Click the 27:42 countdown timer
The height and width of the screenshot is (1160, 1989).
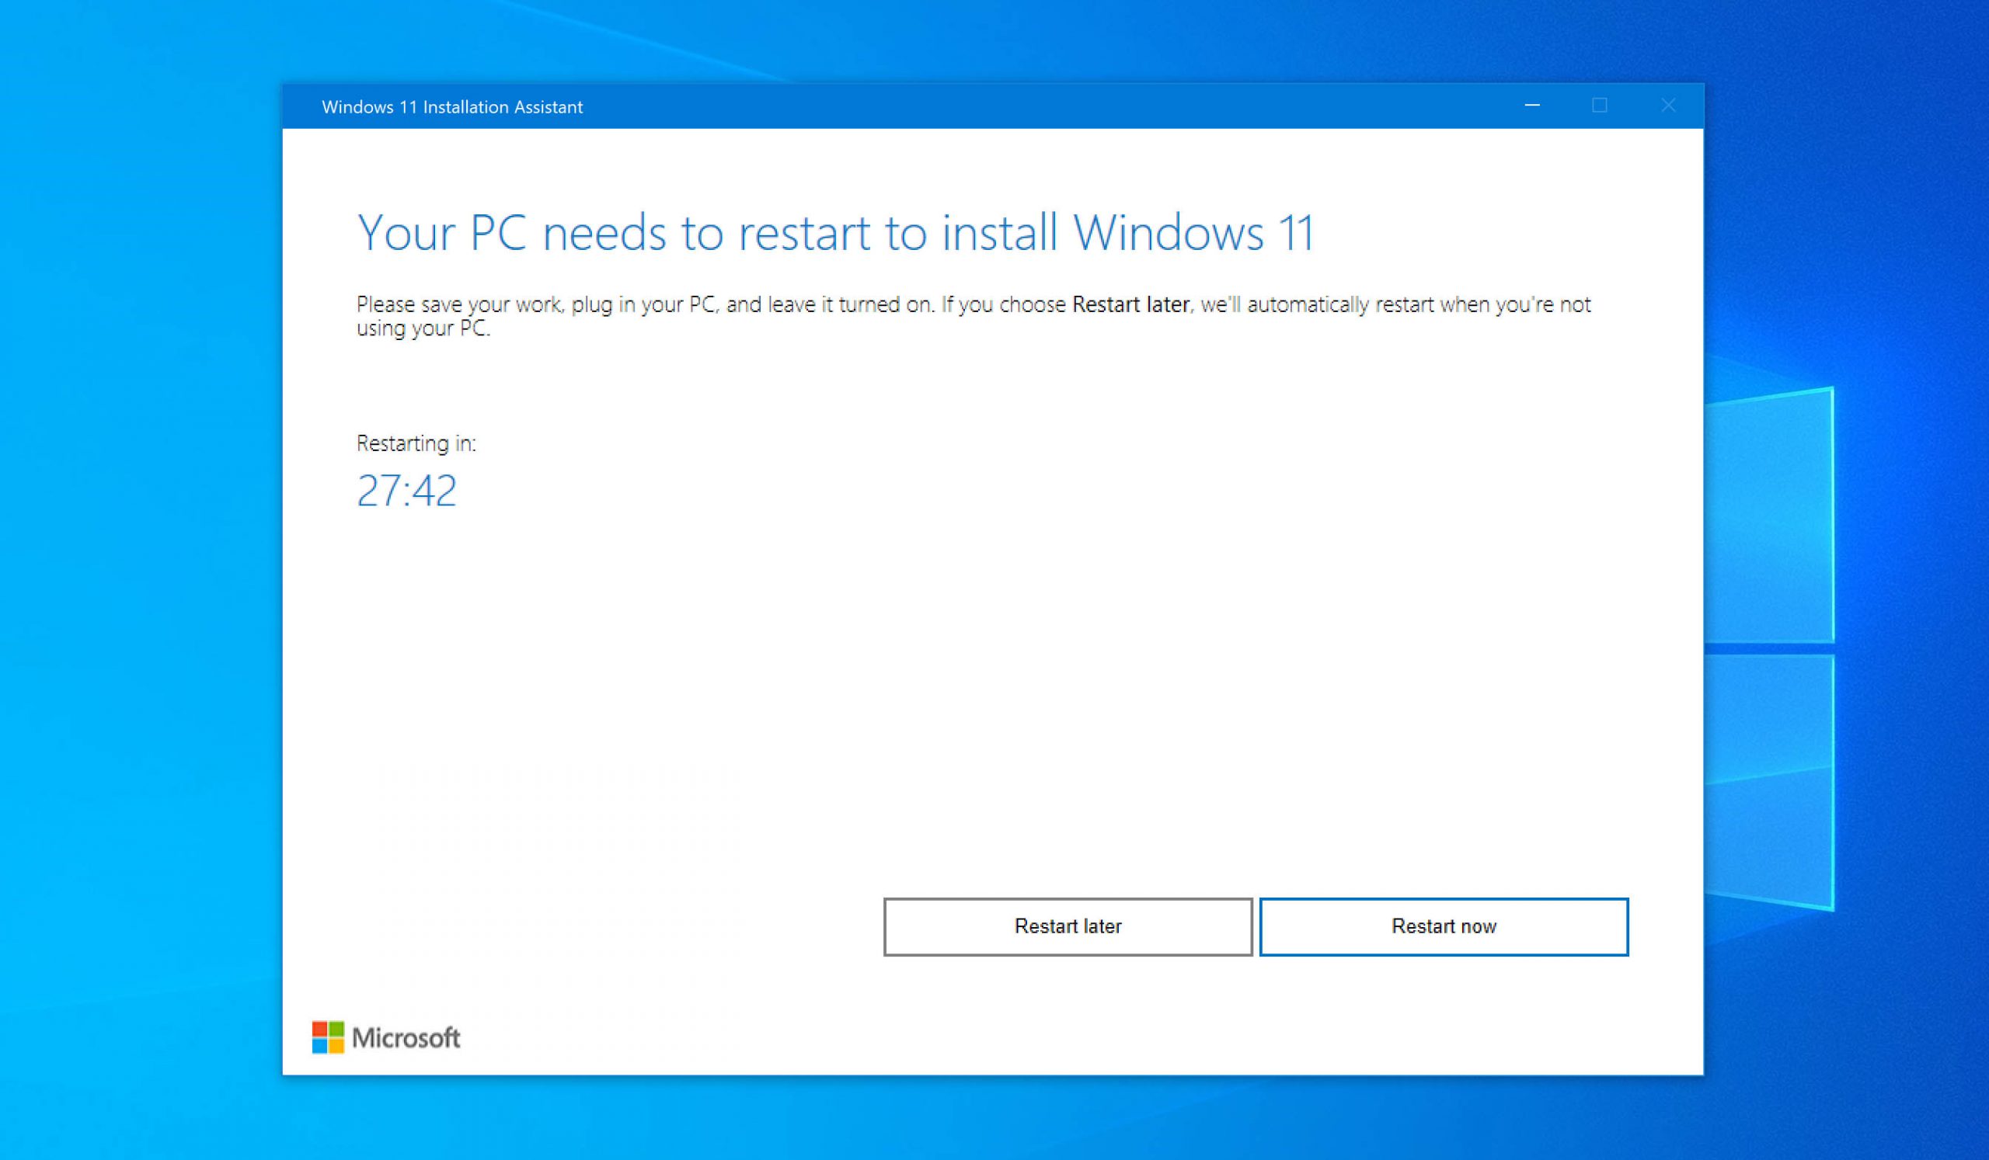coord(407,491)
